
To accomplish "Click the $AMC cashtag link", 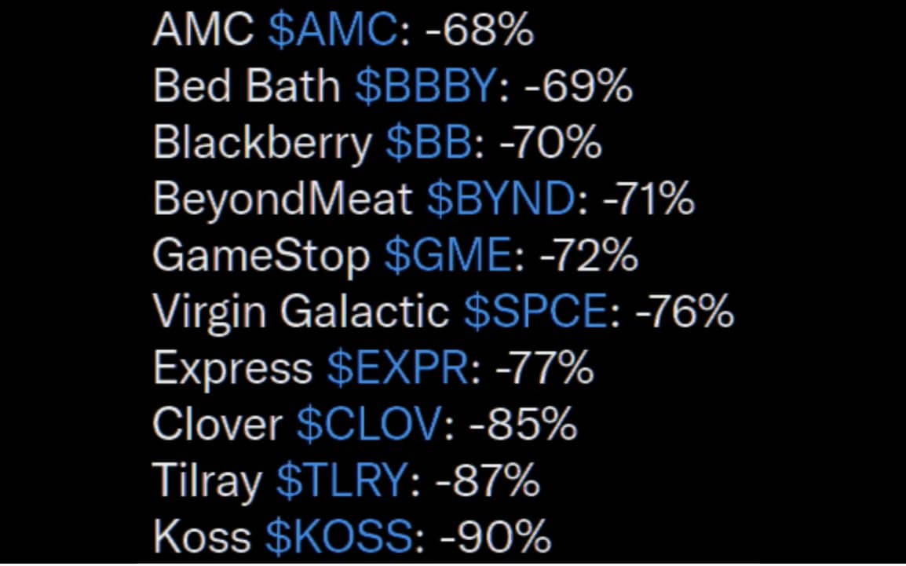I will click(x=333, y=31).
